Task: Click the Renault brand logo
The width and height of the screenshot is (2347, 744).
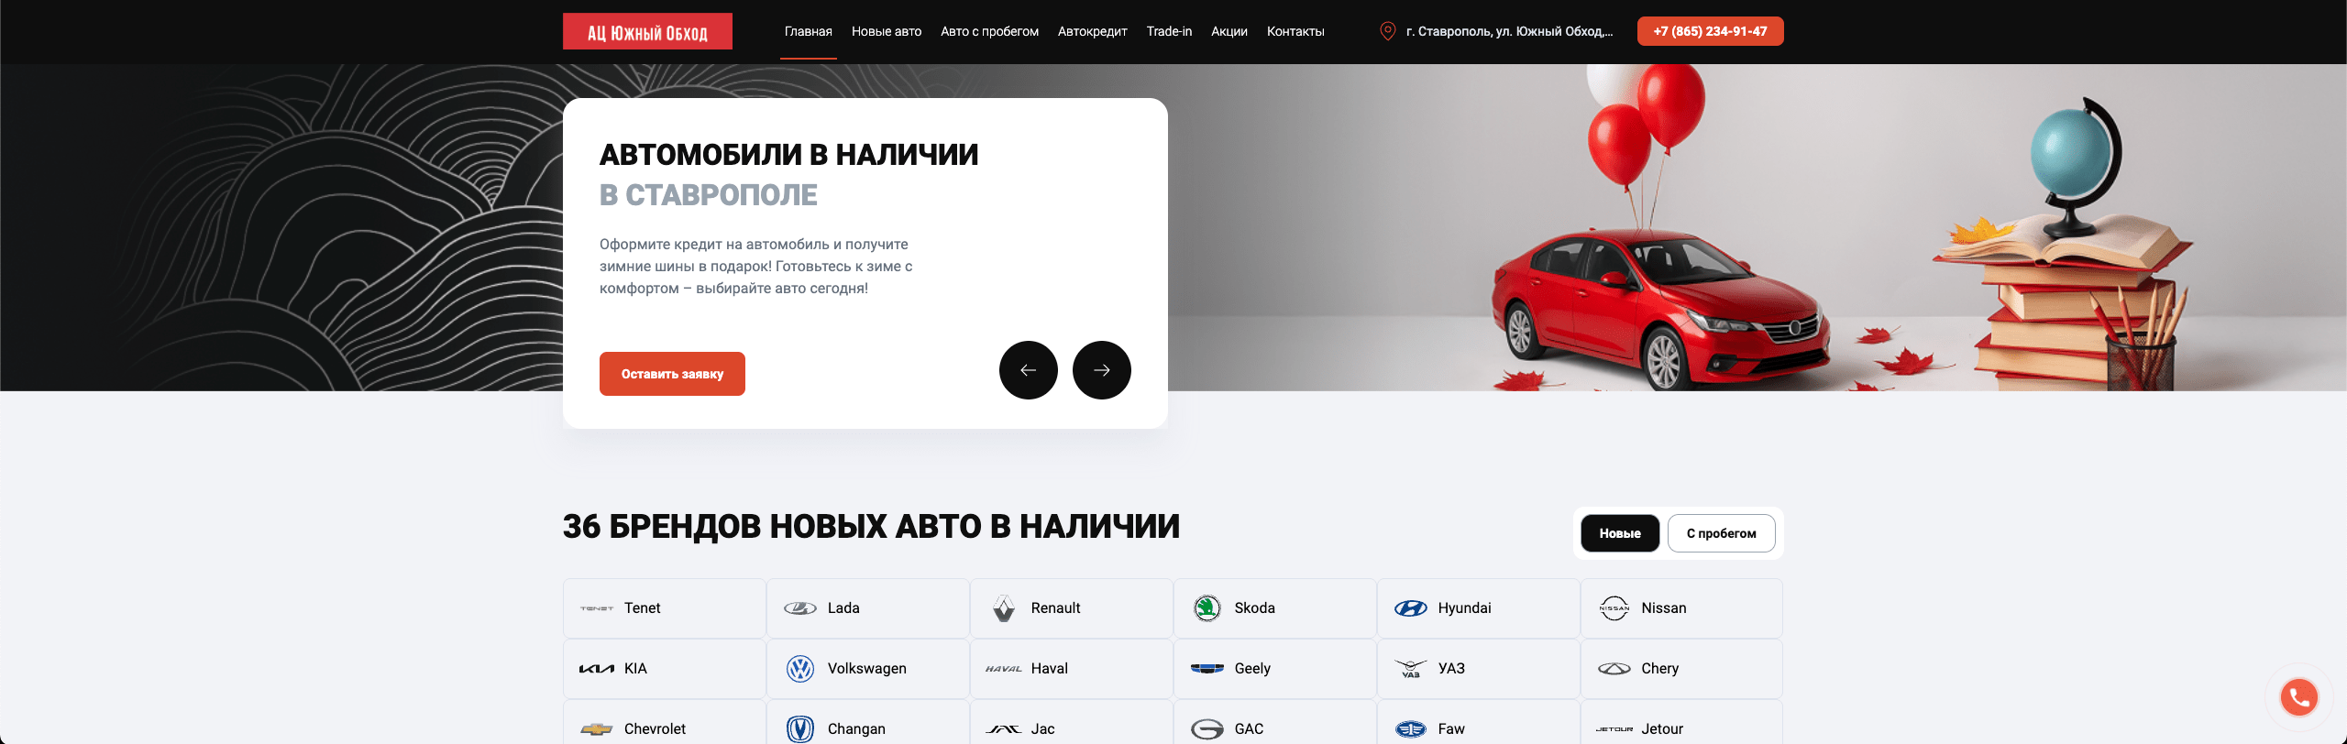Action: click(x=1004, y=608)
